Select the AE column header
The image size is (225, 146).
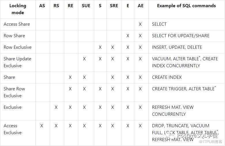[140, 6]
